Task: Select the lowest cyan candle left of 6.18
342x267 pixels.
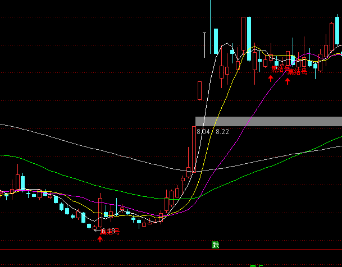Action: pyautogui.click(x=88, y=226)
